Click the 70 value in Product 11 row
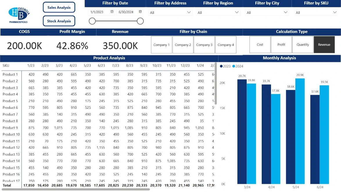Image resolution: width=341 pixels, height=192 pixels. click(x=46, y=141)
